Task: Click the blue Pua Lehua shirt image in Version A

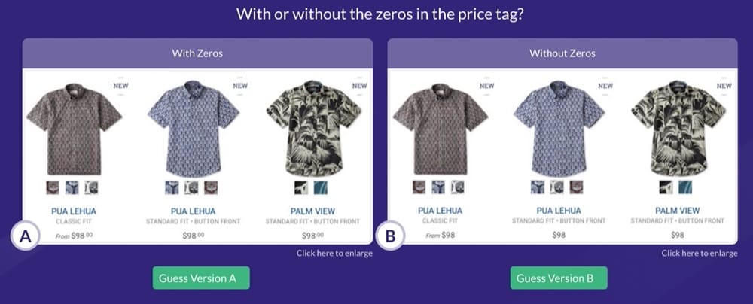Action: coord(193,129)
